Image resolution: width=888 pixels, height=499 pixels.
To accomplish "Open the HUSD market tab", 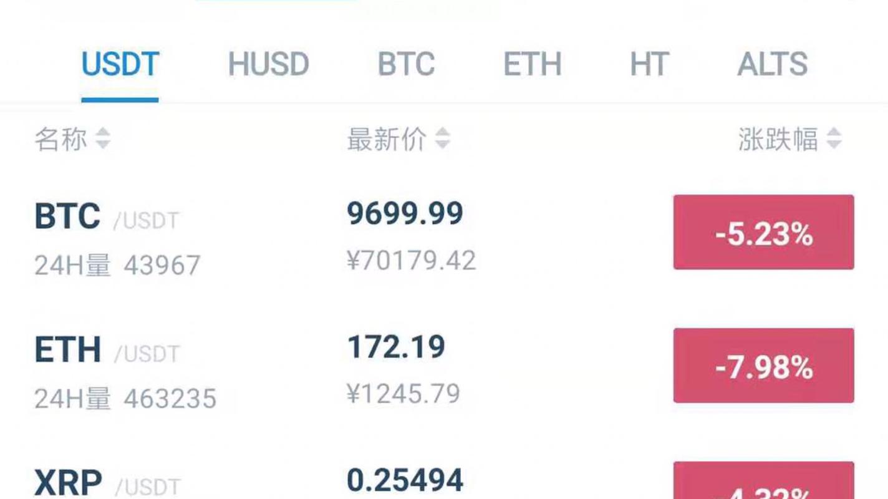I will (268, 64).
